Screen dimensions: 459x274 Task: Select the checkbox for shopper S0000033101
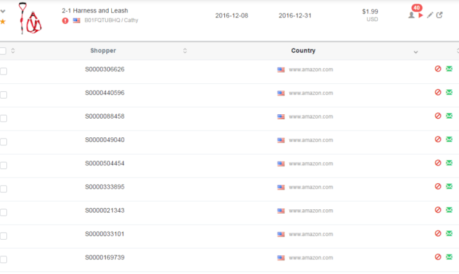click(3, 236)
